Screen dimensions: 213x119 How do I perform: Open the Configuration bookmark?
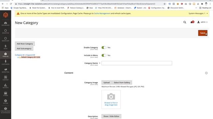click(157, 8)
